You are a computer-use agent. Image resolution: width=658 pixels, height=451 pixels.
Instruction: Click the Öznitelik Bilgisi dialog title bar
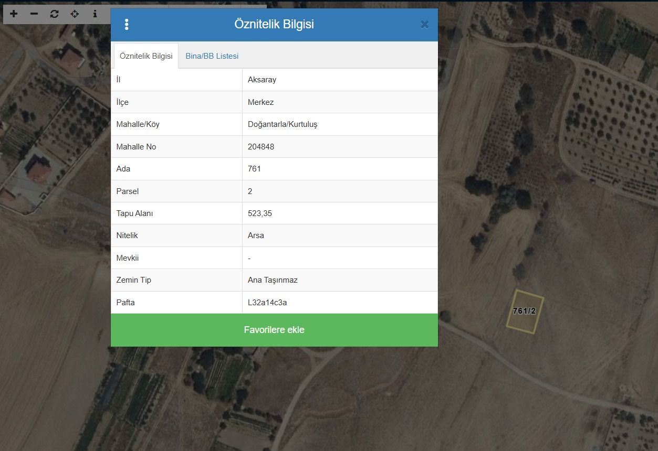274,24
